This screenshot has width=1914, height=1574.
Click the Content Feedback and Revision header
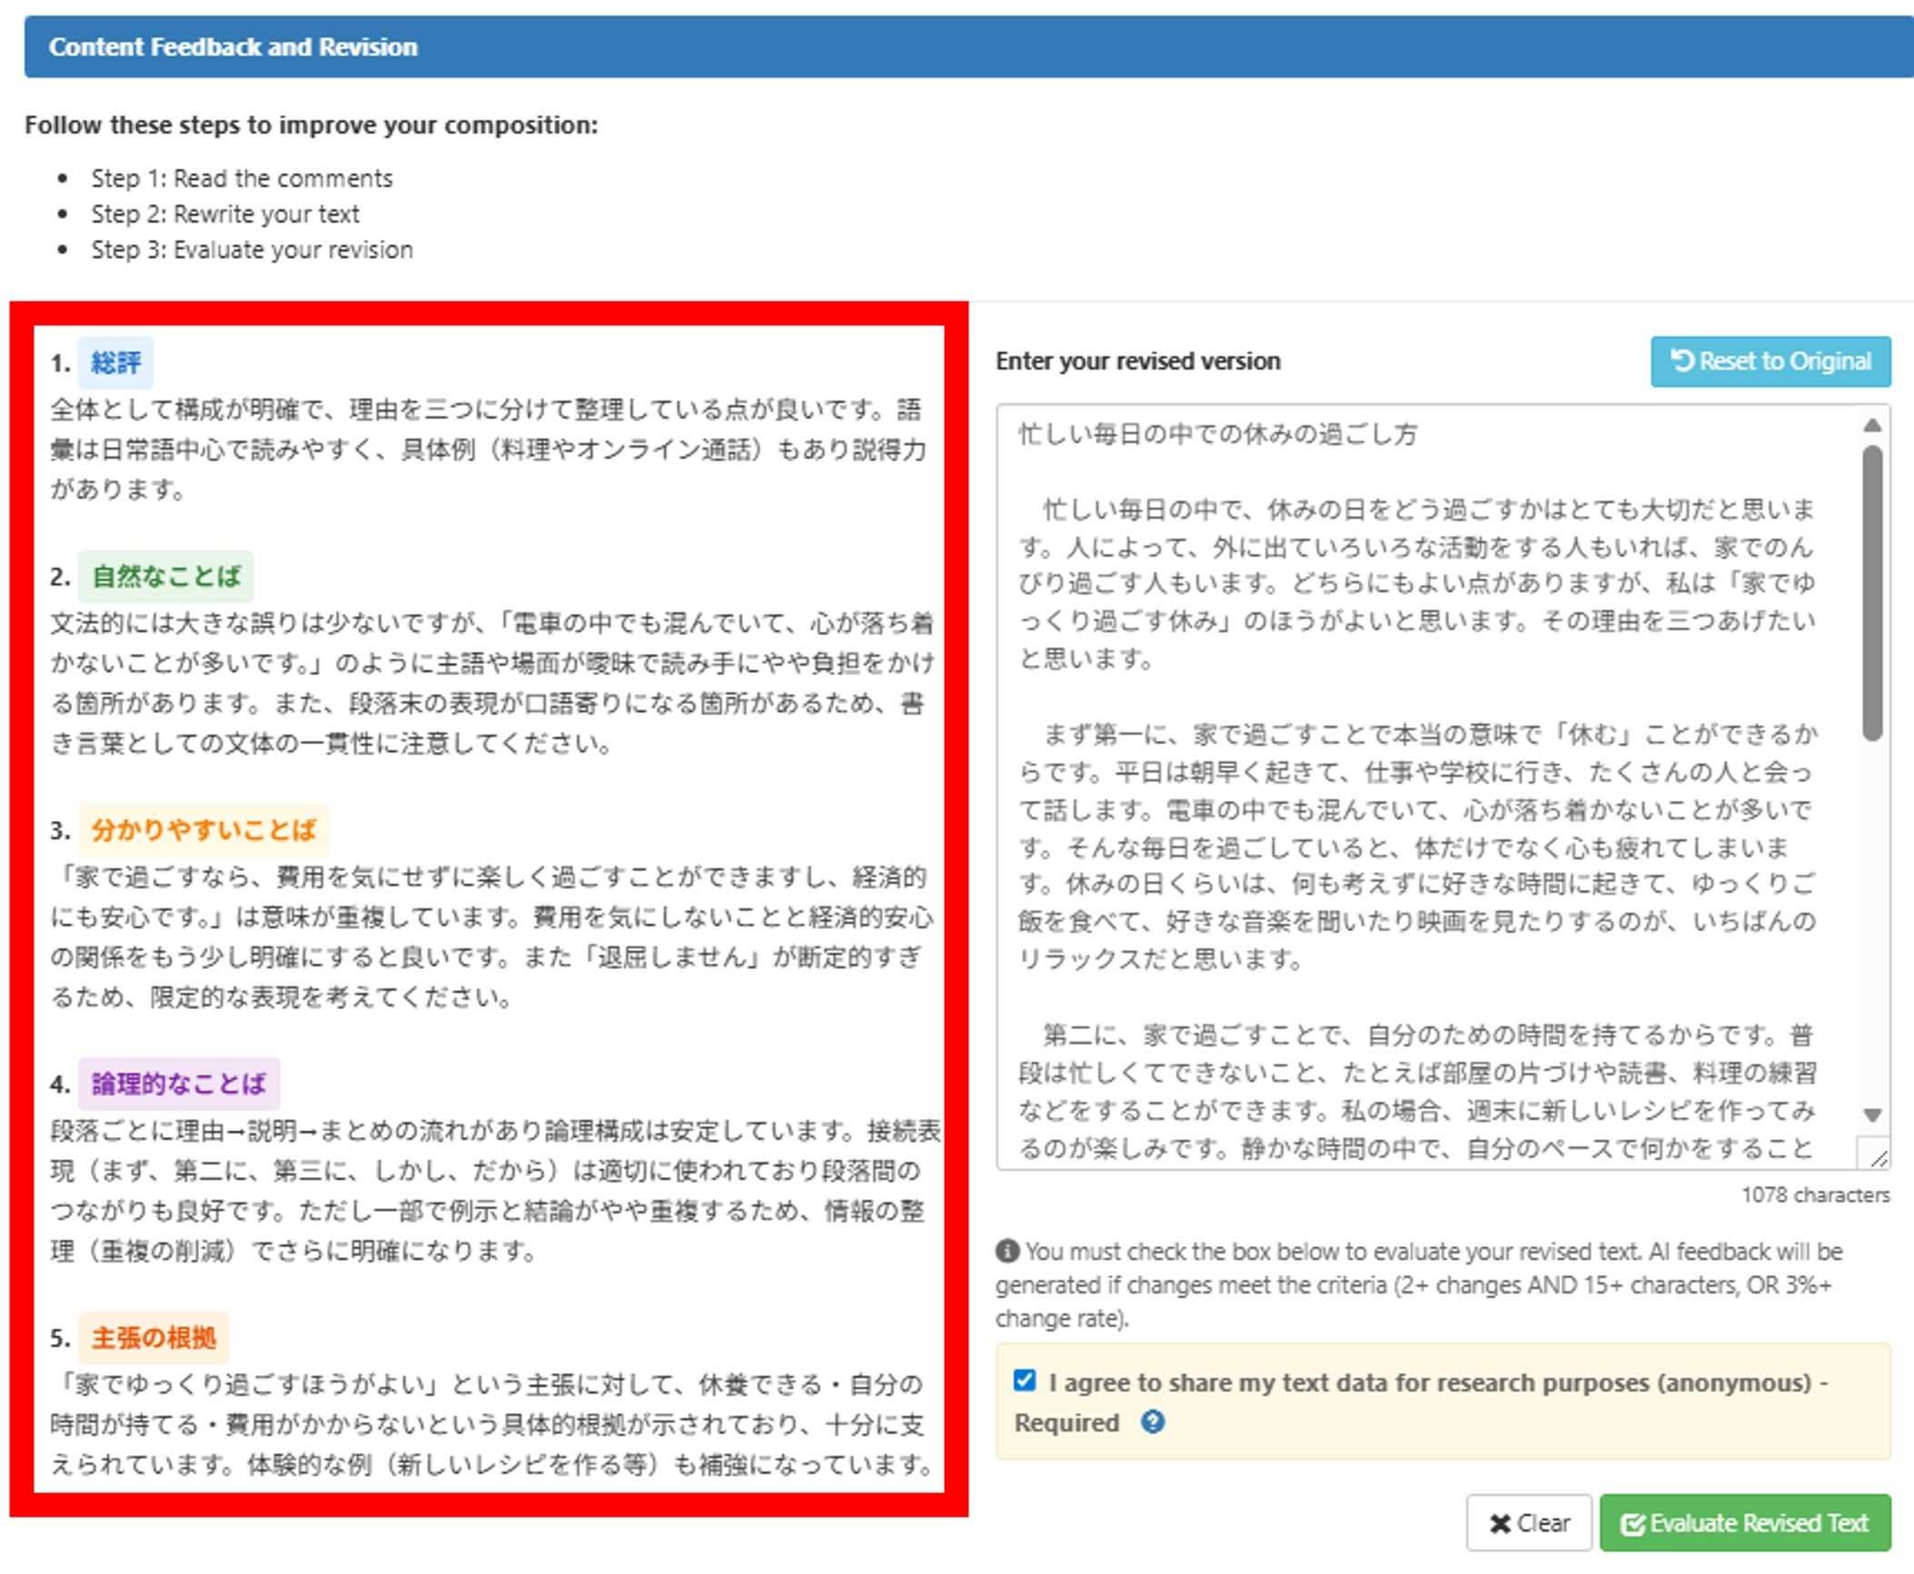pyautogui.click(x=233, y=47)
